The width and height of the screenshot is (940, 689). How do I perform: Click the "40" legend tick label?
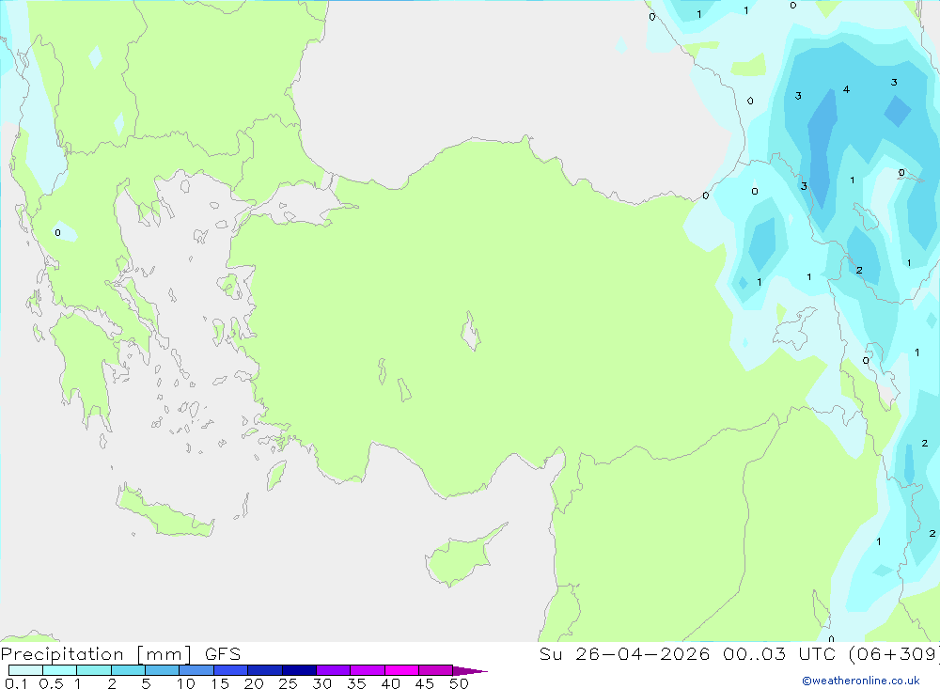390,683
